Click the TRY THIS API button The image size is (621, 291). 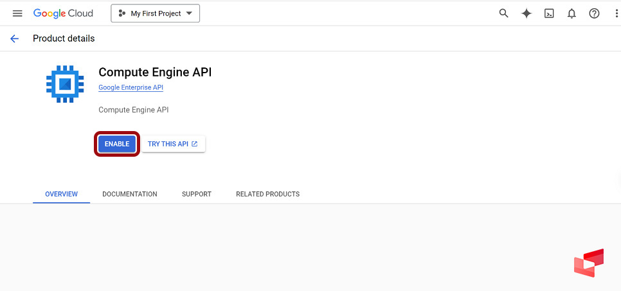173,144
